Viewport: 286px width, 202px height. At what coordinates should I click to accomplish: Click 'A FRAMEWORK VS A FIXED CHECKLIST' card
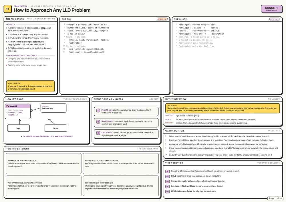[x=43, y=163]
